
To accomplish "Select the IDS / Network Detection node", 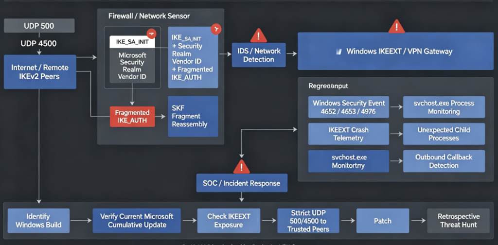I will (x=259, y=55).
